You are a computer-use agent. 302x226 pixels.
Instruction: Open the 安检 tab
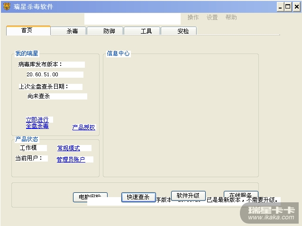click(x=183, y=31)
